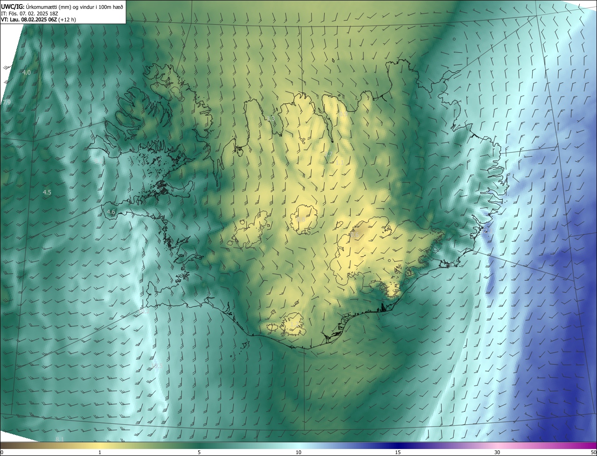Click the '1' tick label on the color scale

click(100, 452)
